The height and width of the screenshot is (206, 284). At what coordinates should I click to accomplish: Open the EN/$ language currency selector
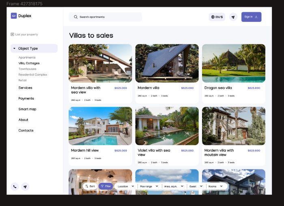pyautogui.click(x=217, y=17)
